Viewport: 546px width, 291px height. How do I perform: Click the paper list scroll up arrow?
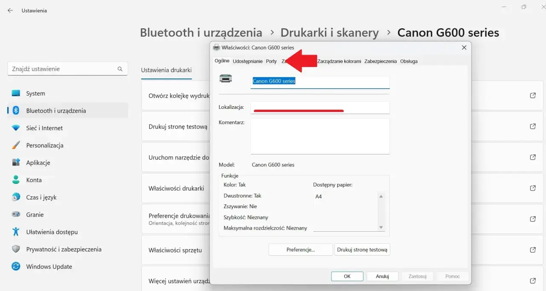coord(381,196)
